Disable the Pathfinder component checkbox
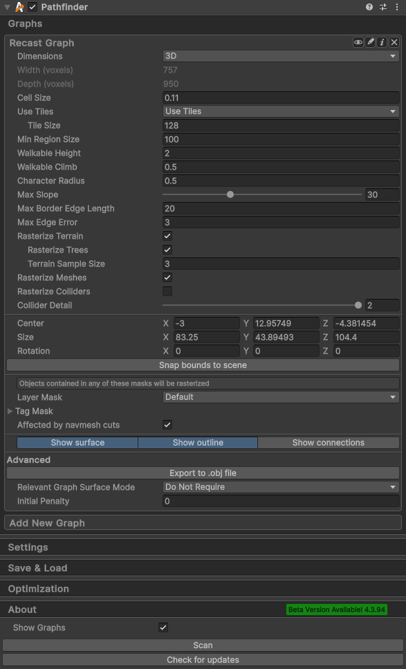Image resolution: width=406 pixels, height=669 pixels. [x=33, y=7]
